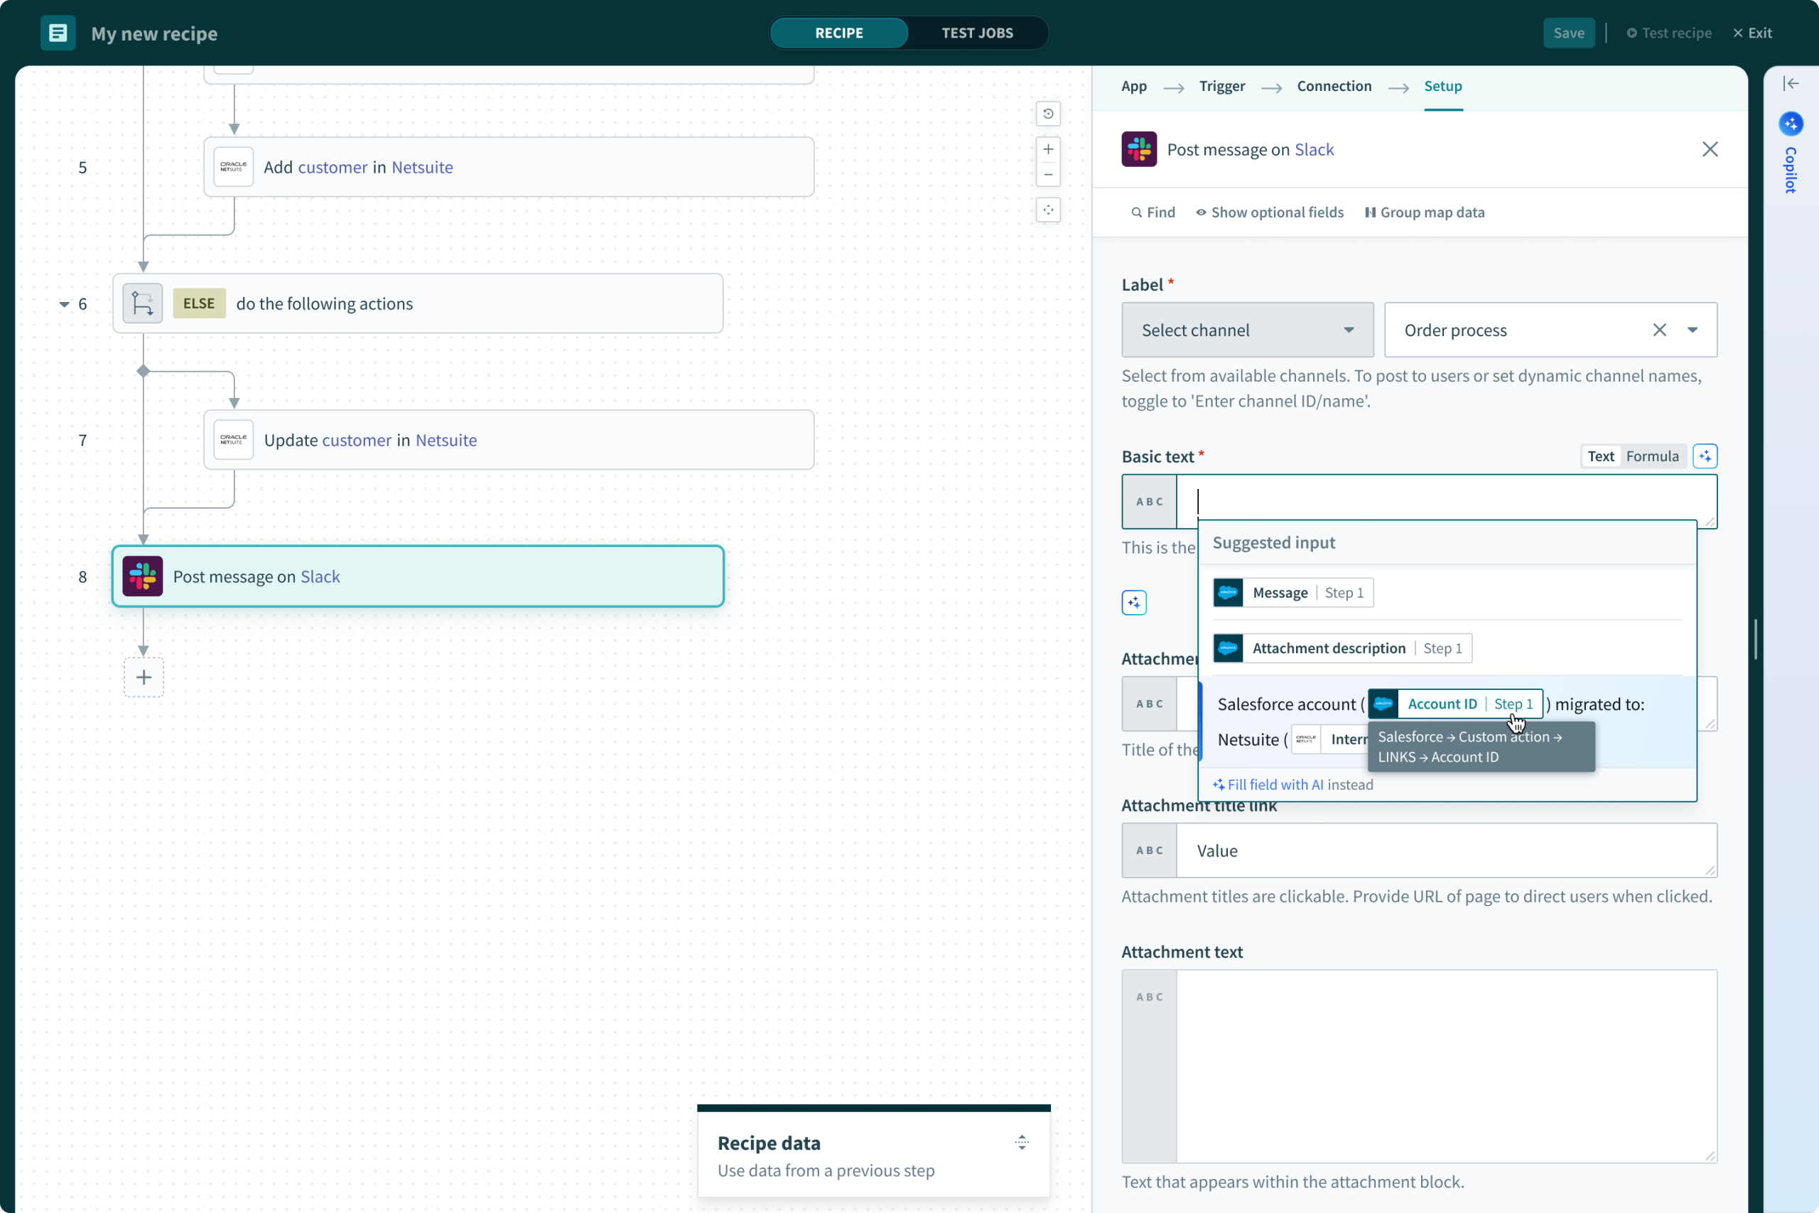Screen dimensions: 1819x1213
Task: Go to the App setup step
Action: click(x=1134, y=86)
